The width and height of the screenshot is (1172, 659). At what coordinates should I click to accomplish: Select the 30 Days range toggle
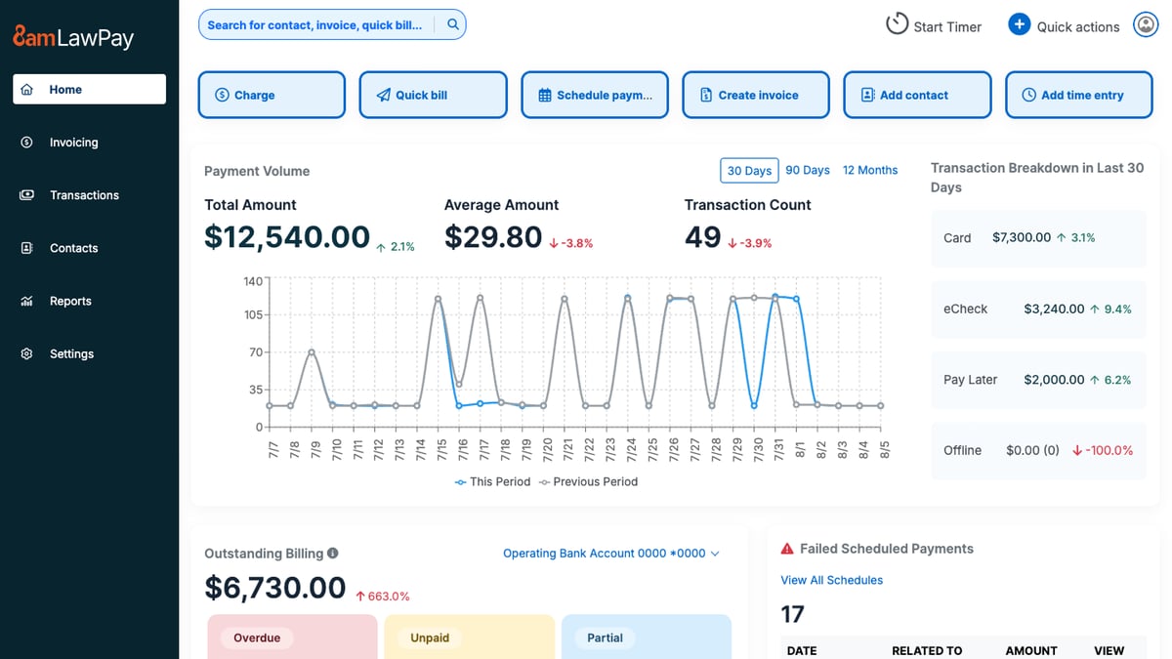[x=749, y=170]
